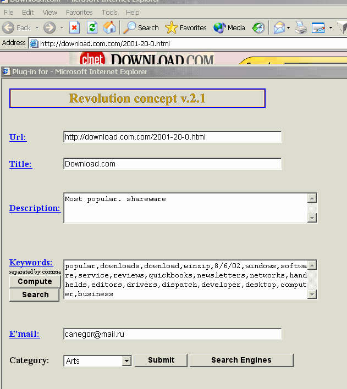Expand Back button history dropdown arrow
This screenshot has height=389, width=347.
[x=37, y=28]
